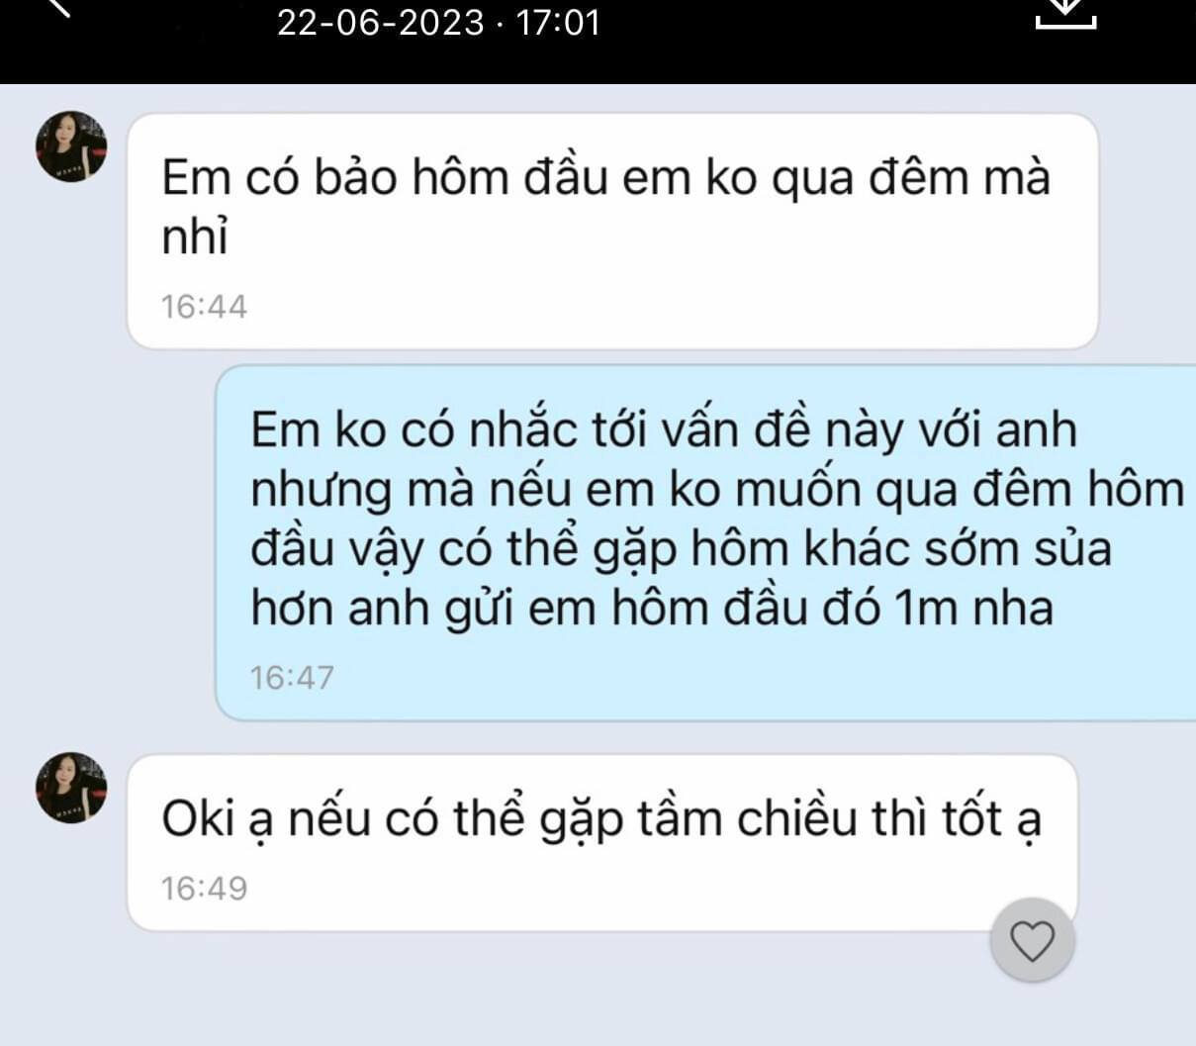Screen dimensions: 1196x1046
Task: Tap line 'đầu vậy có thể gặp hôm khác sớm sủa'
Action: (x=681, y=549)
